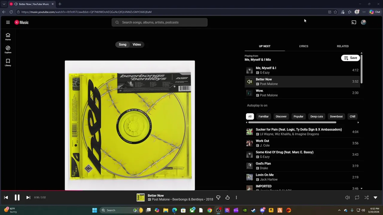Image resolution: width=383 pixels, height=215 pixels.
Task: Save the queue to a playlist
Action: pos(350,58)
